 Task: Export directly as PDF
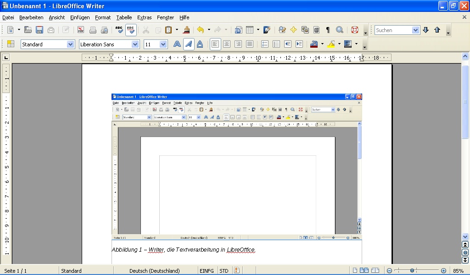coord(81,30)
